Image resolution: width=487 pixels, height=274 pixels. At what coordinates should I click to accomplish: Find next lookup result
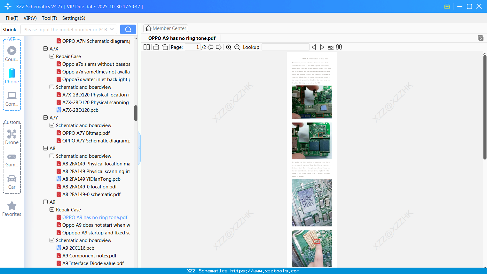click(322, 47)
